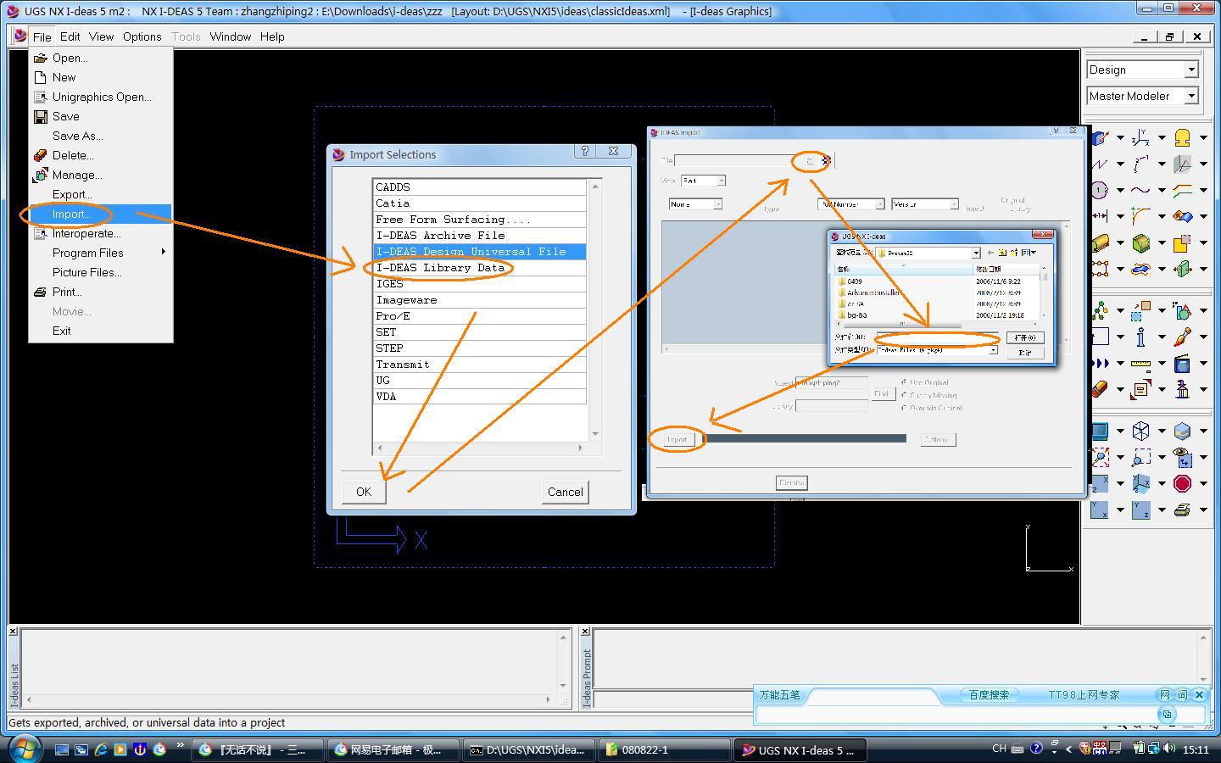Select the wireframe cube display icon

point(1140,431)
